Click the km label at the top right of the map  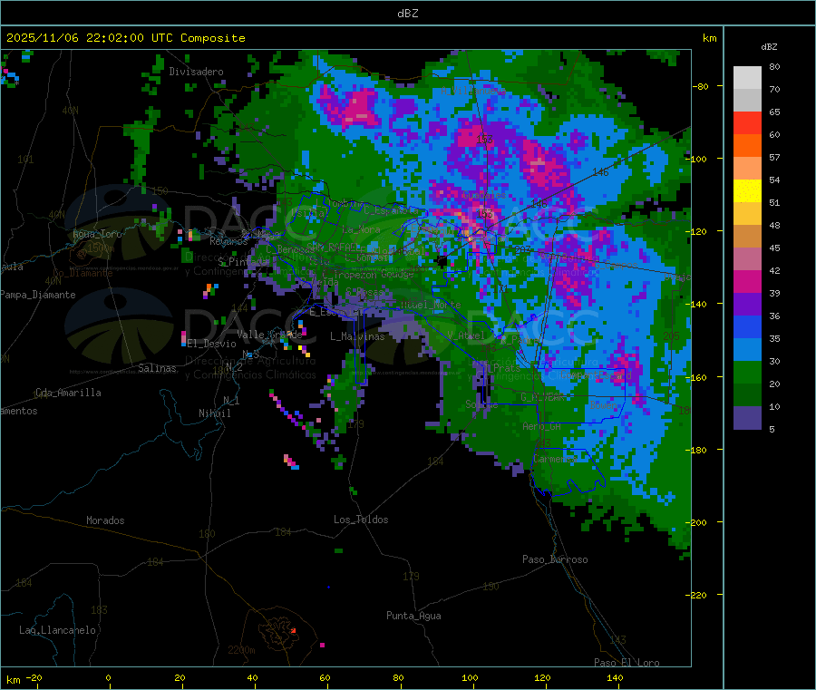coord(709,38)
